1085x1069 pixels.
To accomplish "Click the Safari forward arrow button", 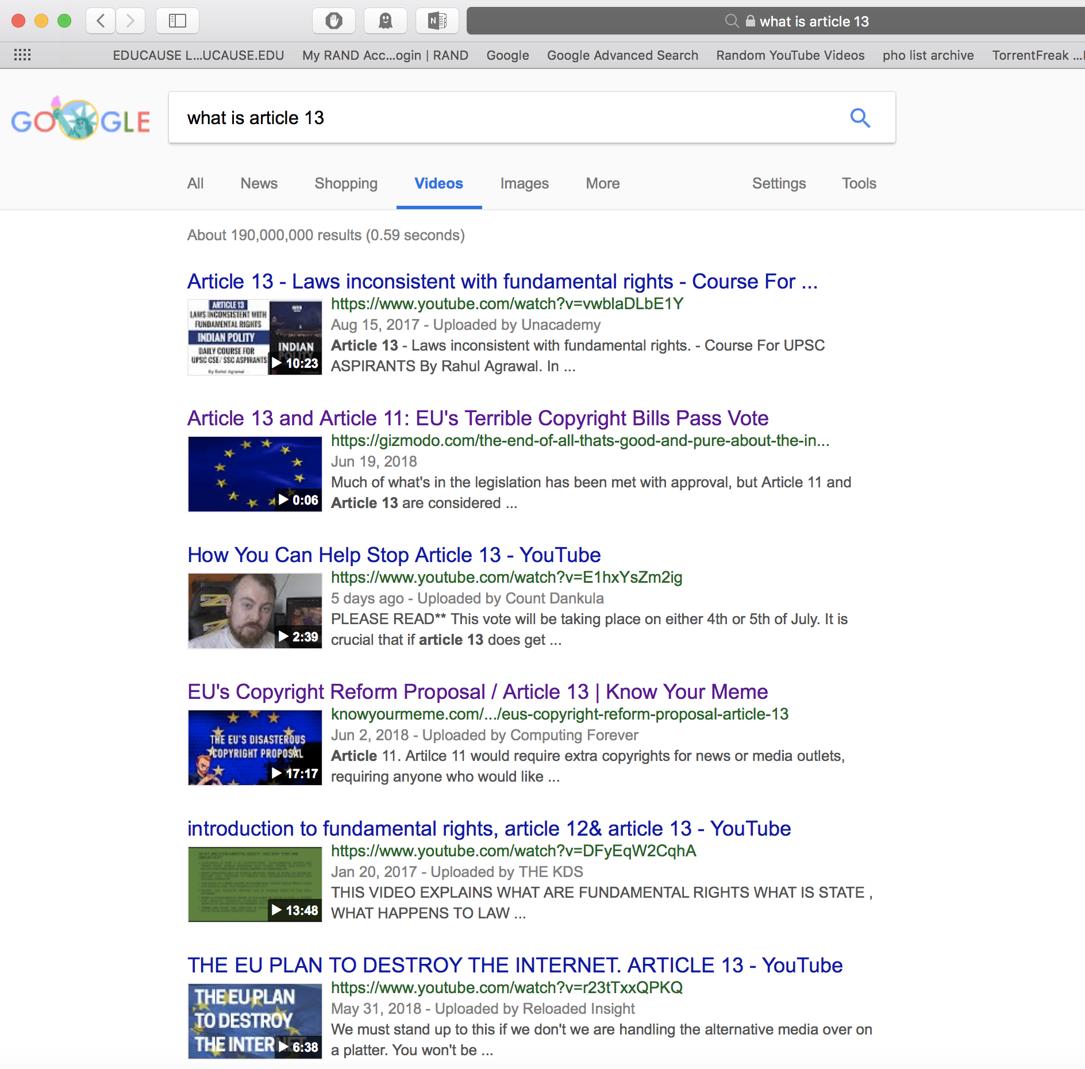I will pyautogui.click(x=130, y=21).
